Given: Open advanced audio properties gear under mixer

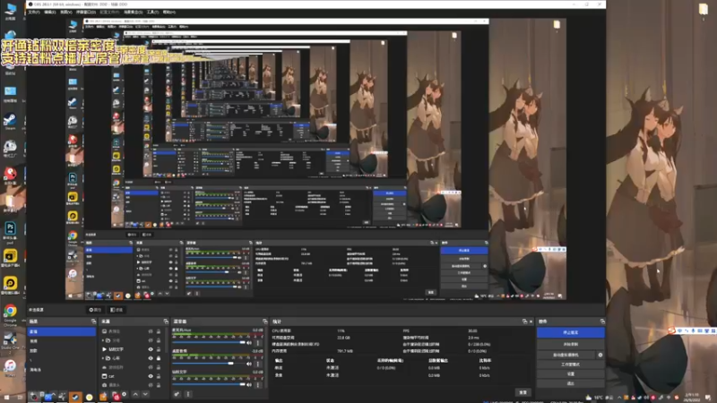Looking at the screenshot, I should (x=177, y=394).
